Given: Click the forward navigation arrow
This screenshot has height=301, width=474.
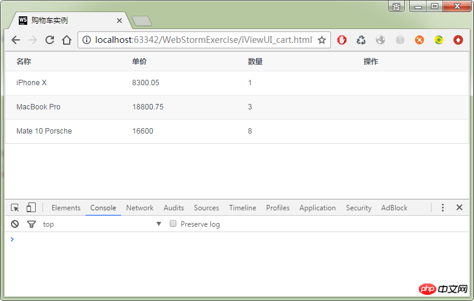Looking at the screenshot, I should pyautogui.click(x=32, y=40).
